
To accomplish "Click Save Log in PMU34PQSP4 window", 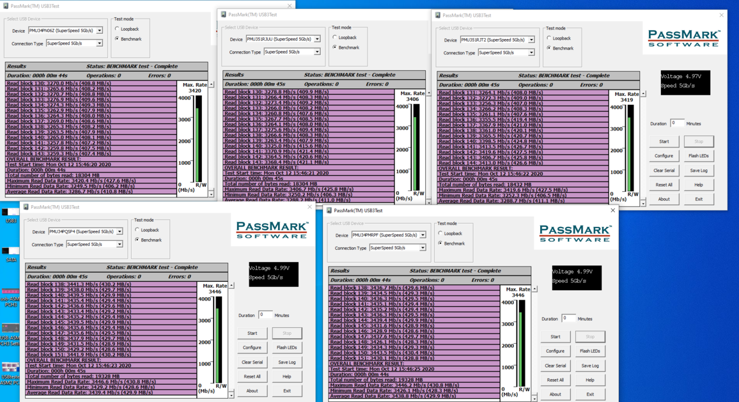I will [x=287, y=362].
